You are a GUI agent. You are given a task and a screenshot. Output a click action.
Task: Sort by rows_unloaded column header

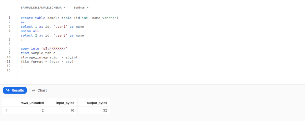click(29, 103)
